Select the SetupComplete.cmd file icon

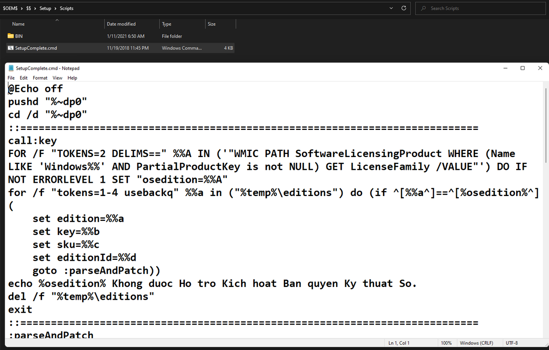pos(10,48)
